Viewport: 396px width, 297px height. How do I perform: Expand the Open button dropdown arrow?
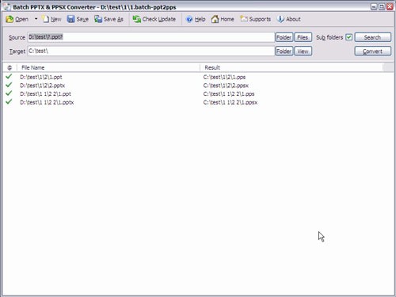[36, 19]
